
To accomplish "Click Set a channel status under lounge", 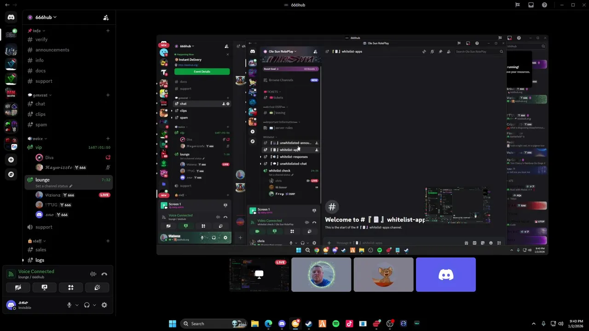I will 54,186.
